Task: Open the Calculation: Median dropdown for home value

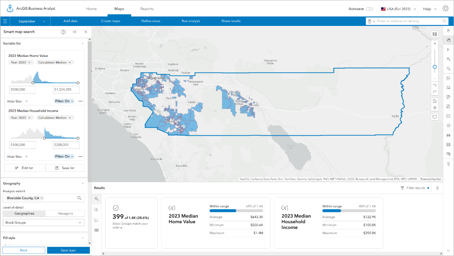Action: [x=54, y=62]
